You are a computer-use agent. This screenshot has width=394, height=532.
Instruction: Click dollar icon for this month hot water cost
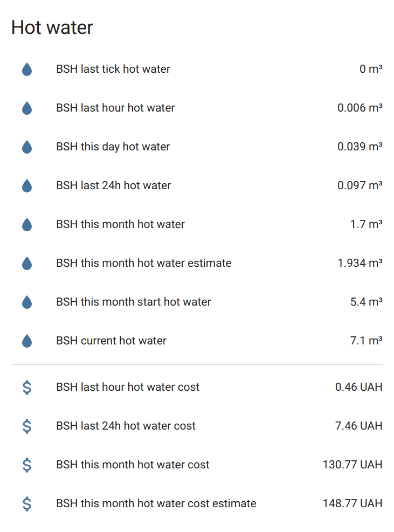(27, 465)
